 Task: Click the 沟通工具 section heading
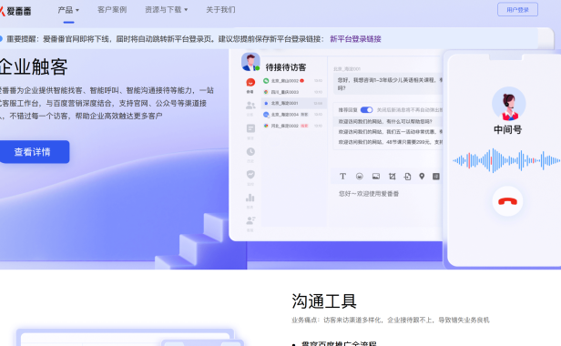[324, 301]
